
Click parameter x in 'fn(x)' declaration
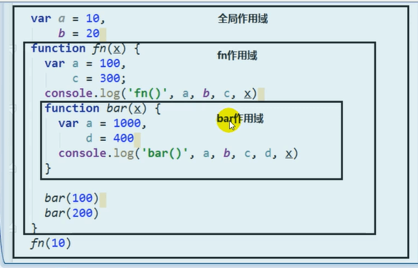click(x=116, y=49)
